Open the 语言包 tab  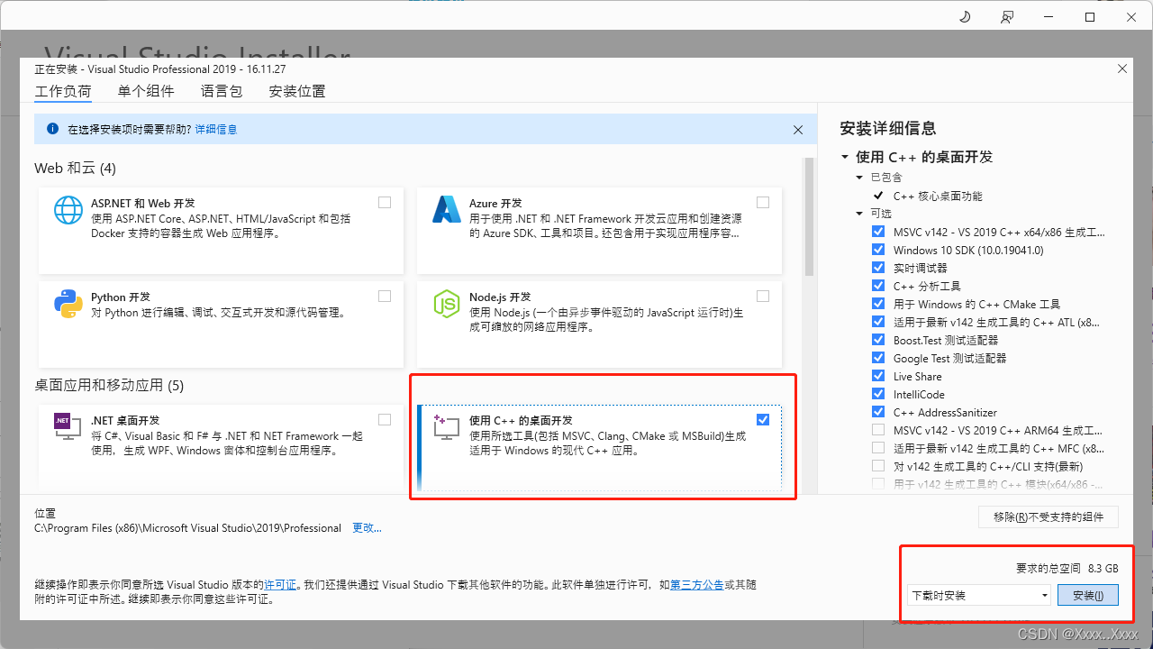click(221, 91)
